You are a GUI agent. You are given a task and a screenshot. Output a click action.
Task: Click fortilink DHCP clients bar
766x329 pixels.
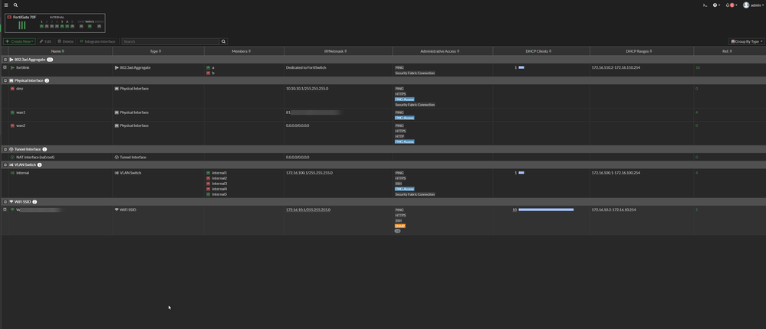click(521, 68)
